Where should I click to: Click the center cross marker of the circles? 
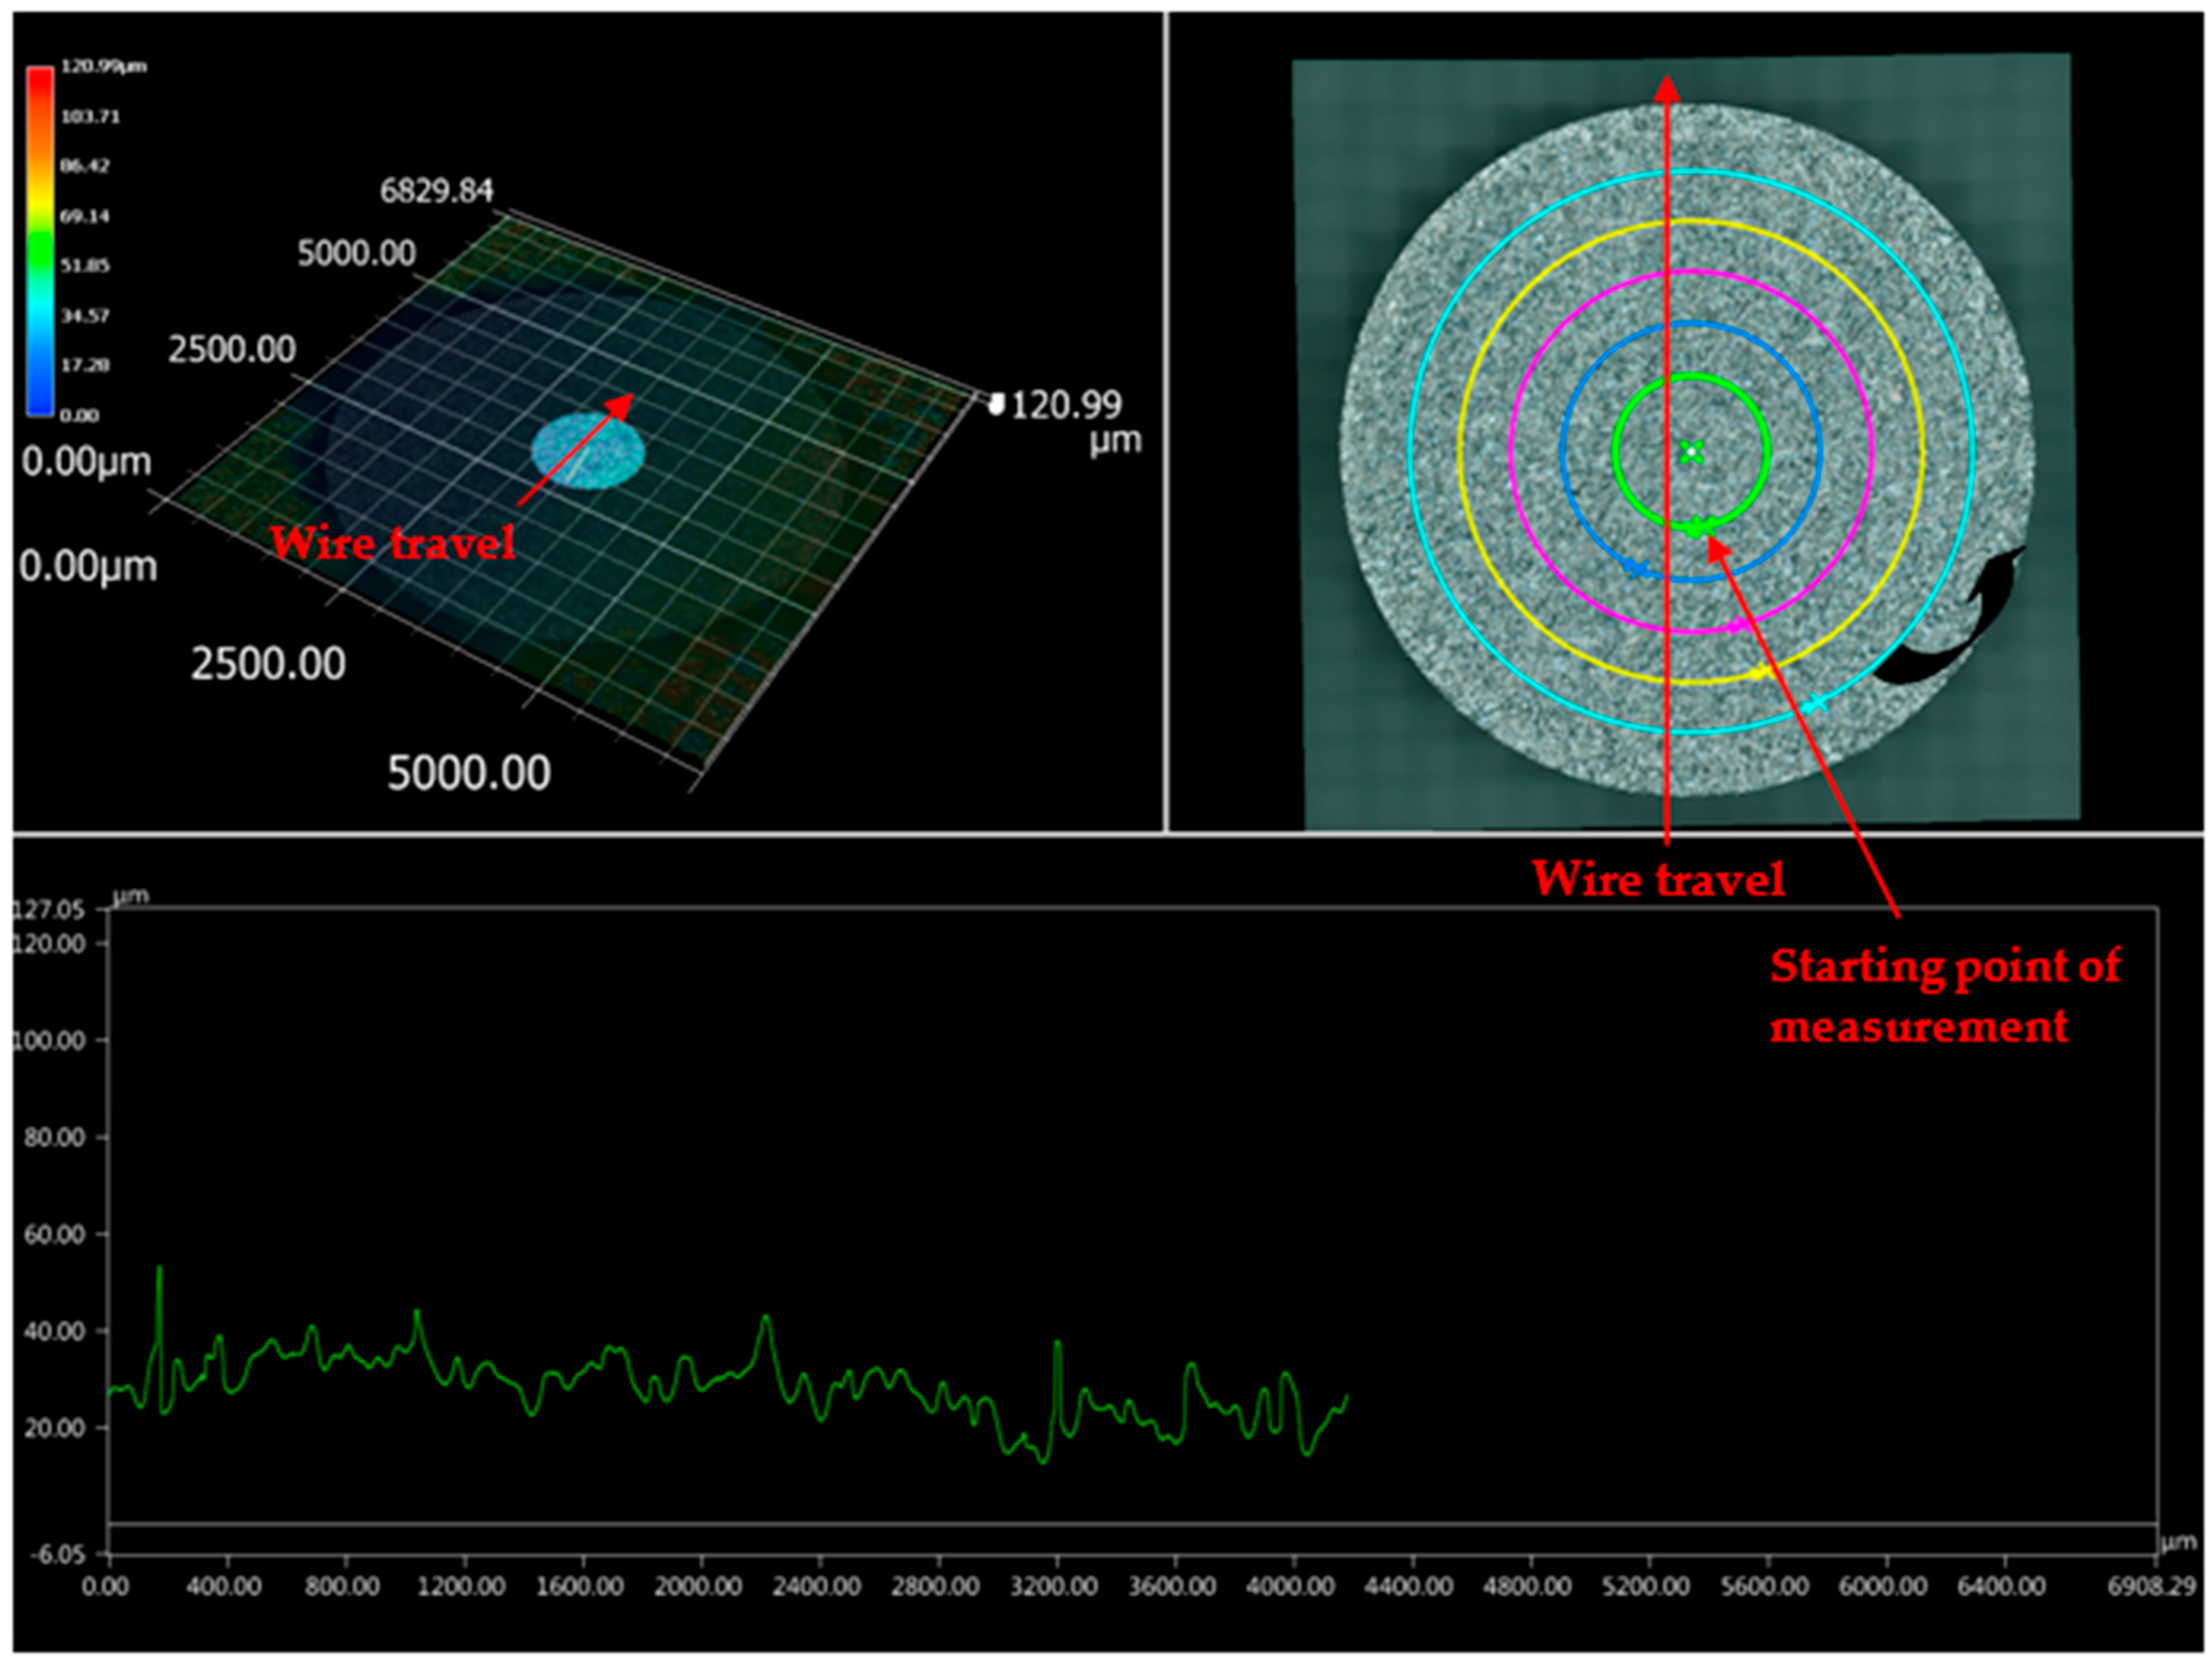[1691, 451]
